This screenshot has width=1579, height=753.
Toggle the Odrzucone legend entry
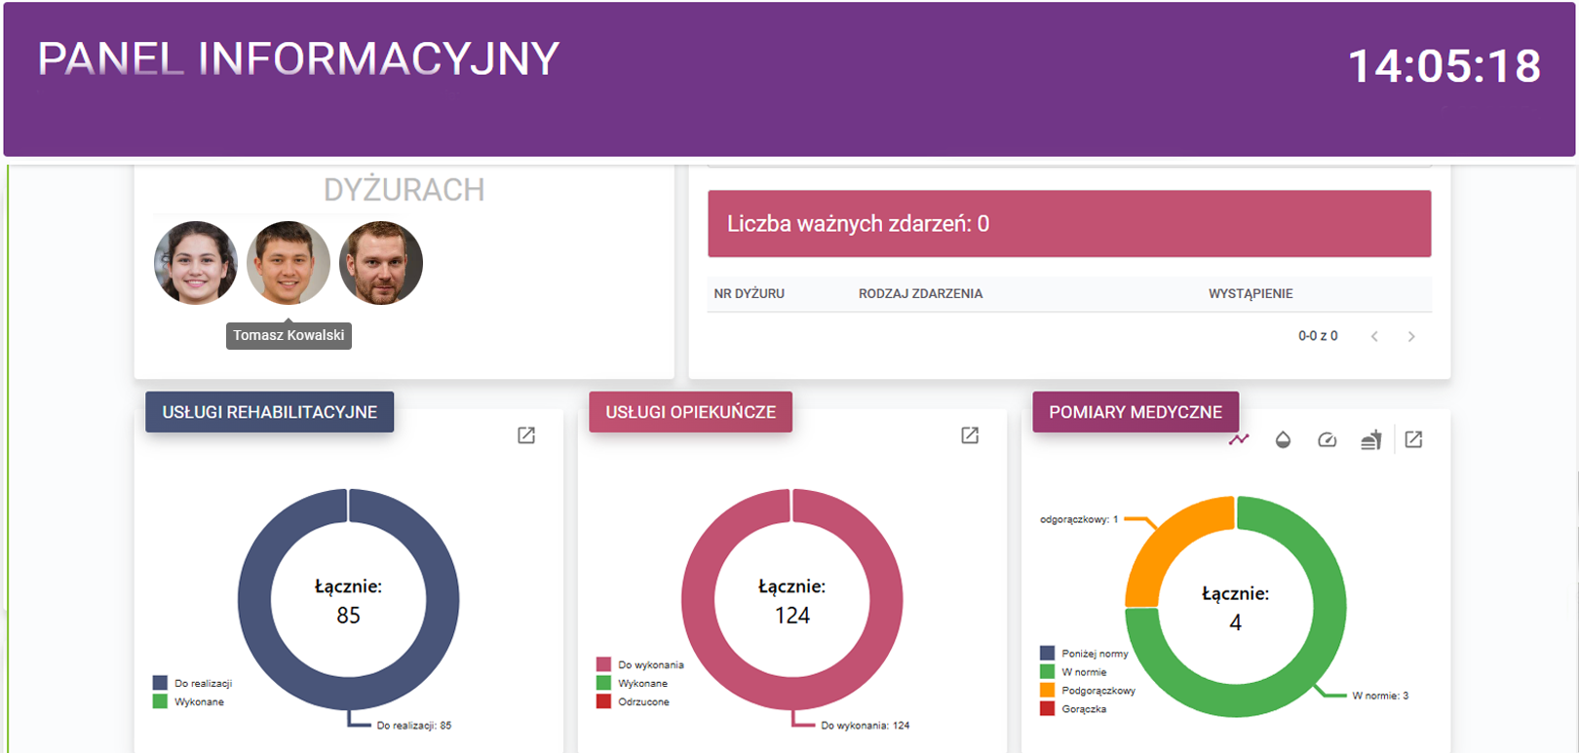[x=642, y=701]
